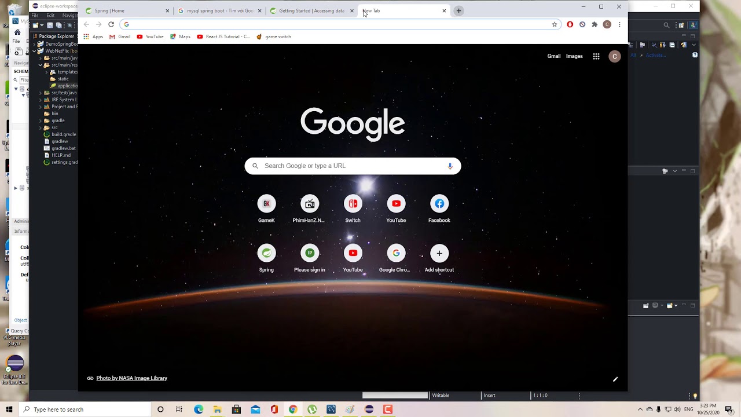Screen dimensions: 741x417
Task: Switch to Getting Started Accessing data tab
Action: coord(311,10)
